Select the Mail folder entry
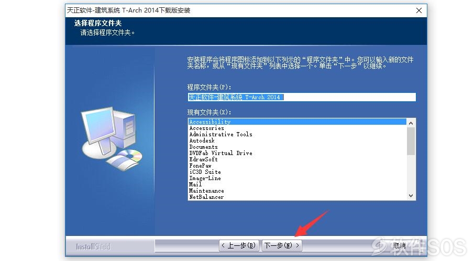474x261 pixels. 297,184
